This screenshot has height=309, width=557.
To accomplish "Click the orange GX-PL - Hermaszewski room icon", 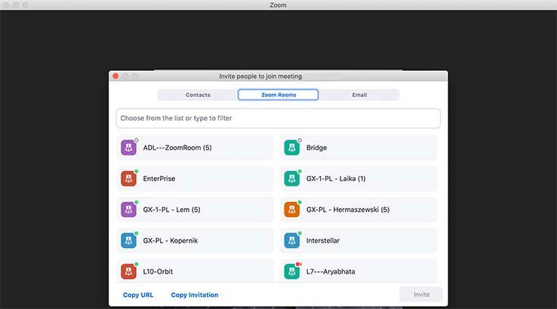I will pos(292,210).
